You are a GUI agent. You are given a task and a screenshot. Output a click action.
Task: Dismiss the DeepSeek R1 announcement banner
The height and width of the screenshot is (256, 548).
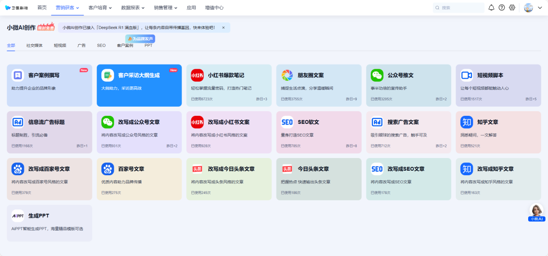pos(223,27)
